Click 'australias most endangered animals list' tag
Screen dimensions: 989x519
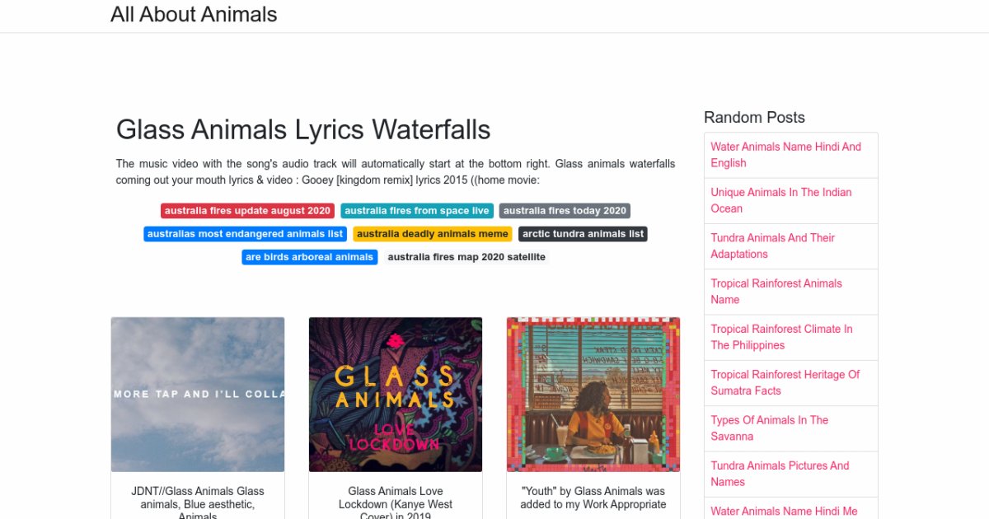pyautogui.click(x=246, y=234)
